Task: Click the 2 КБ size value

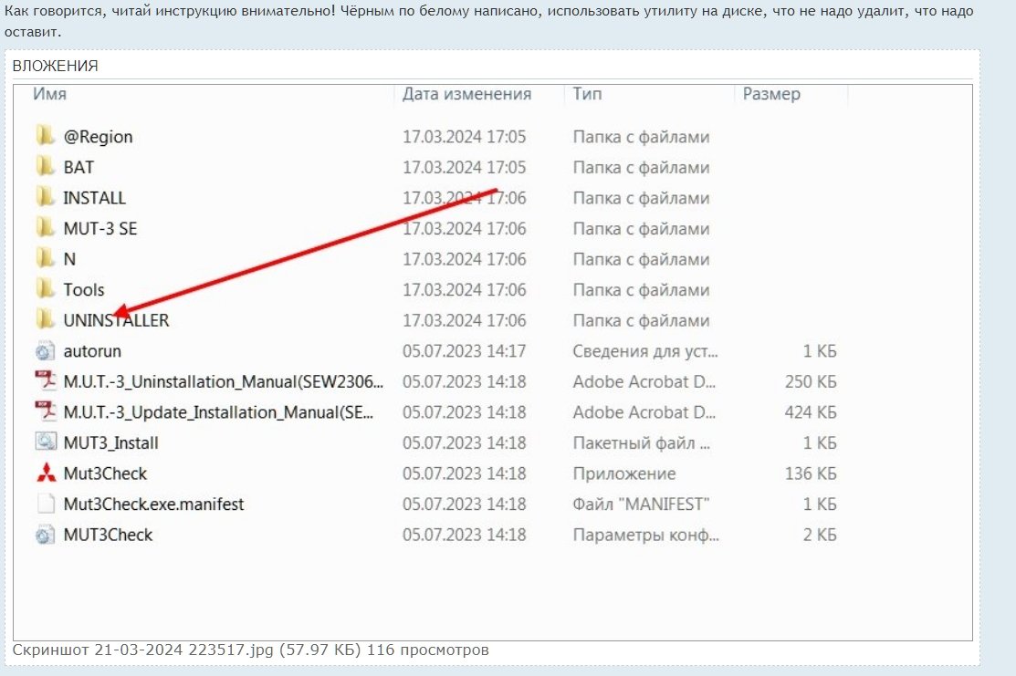Action: pos(820,535)
